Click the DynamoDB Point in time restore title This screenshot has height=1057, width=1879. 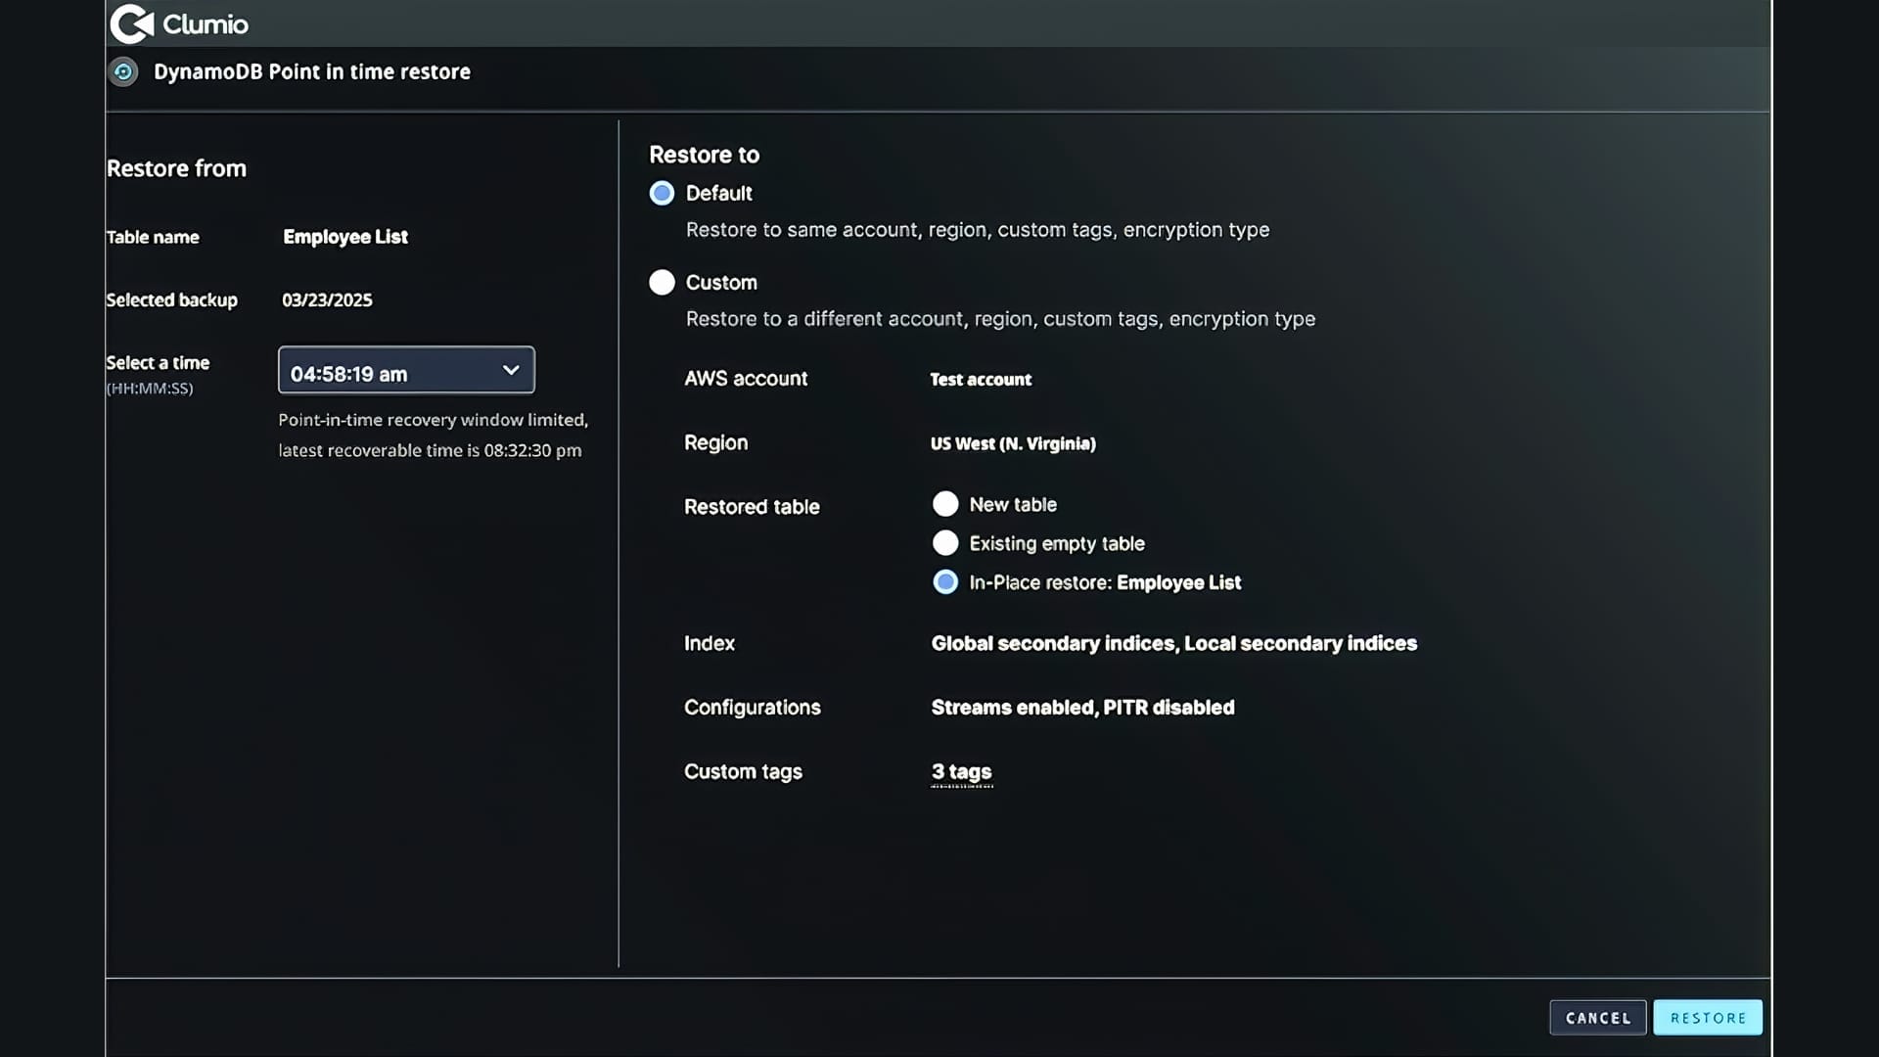pyautogui.click(x=312, y=71)
